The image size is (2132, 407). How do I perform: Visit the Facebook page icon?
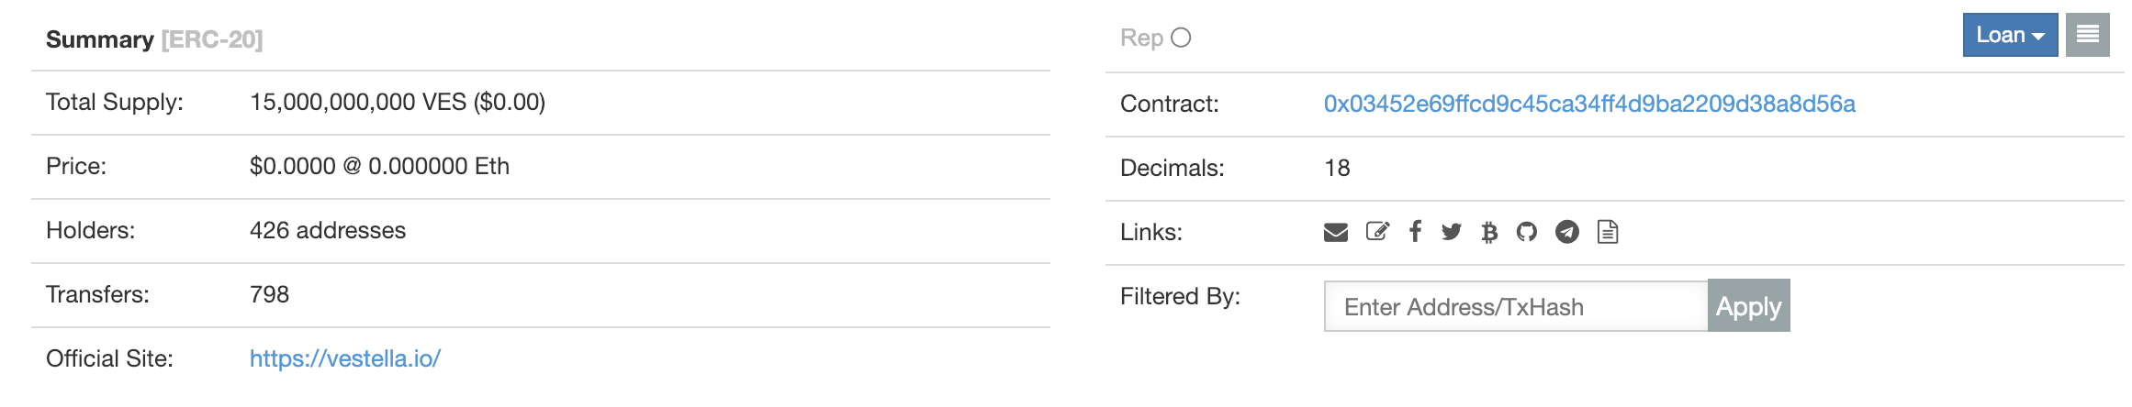pos(1415,232)
